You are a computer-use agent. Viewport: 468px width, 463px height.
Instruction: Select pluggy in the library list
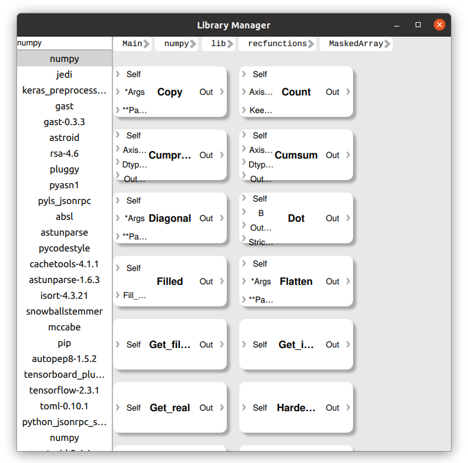click(x=64, y=169)
